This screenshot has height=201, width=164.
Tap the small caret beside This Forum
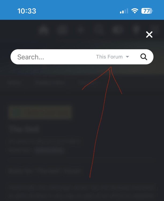click(127, 57)
